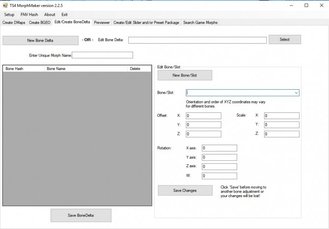Switch to the Create BGEO tab
The image size is (329, 229).
40,23
